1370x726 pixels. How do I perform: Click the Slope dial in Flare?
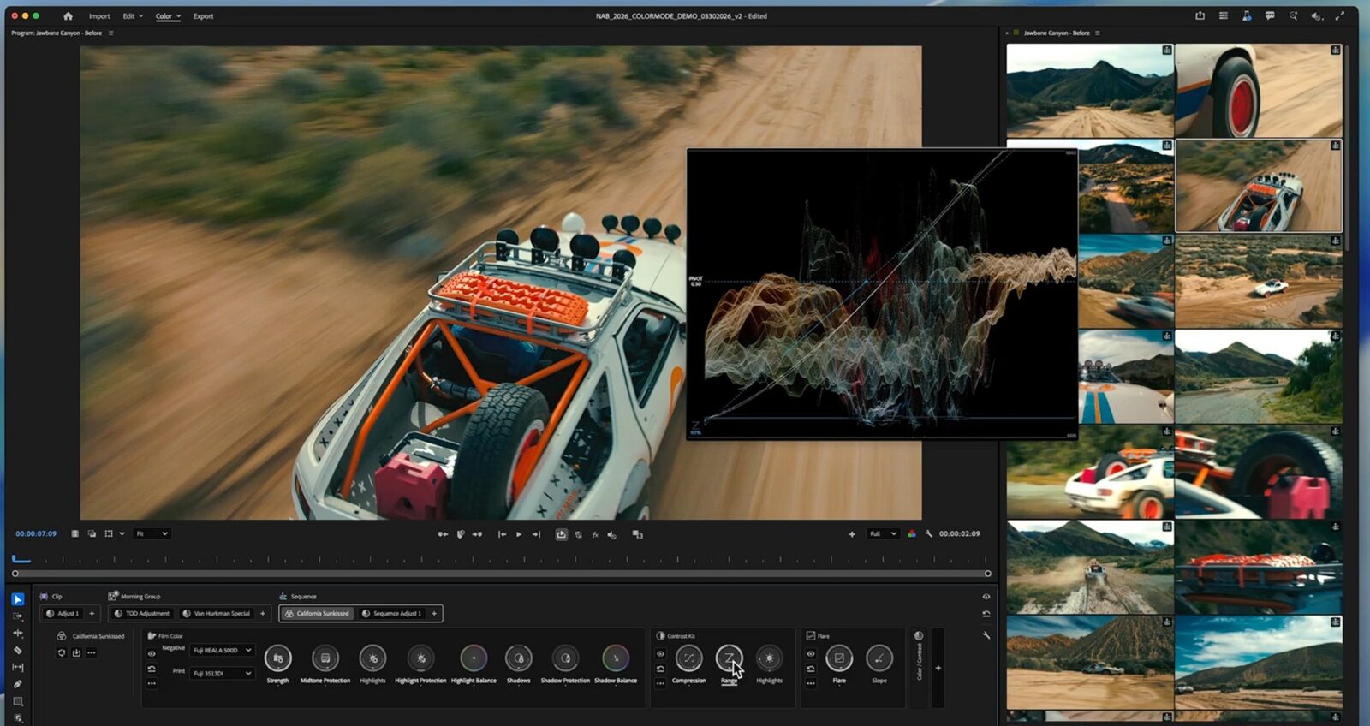[x=879, y=658]
